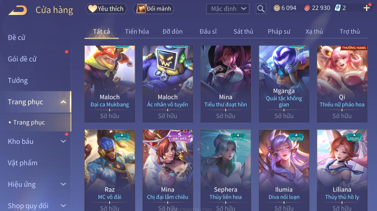The width and height of the screenshot is (377, 211).
Task: Open the search magnifier icon
Action: (x=261, y=9)
